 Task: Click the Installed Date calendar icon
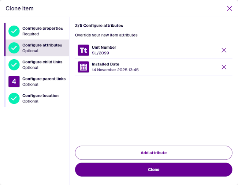[x=83, y=67]
